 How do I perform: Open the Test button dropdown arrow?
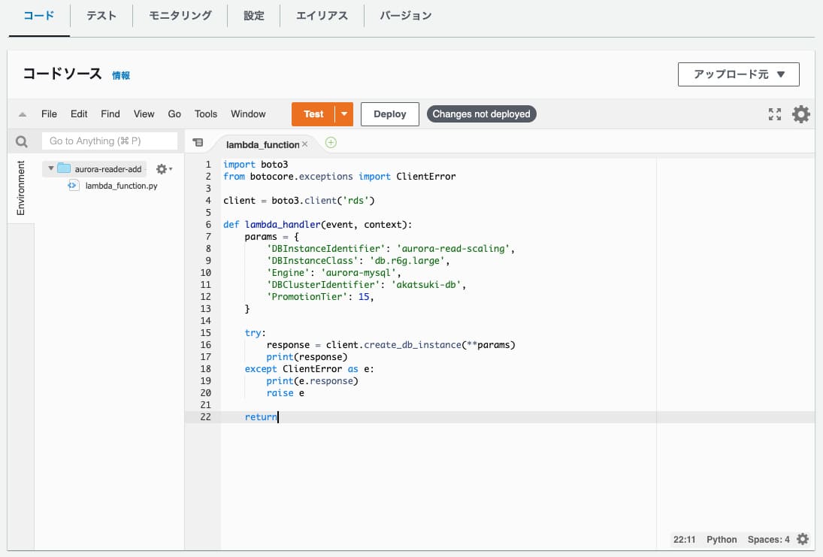pos(343,114)
